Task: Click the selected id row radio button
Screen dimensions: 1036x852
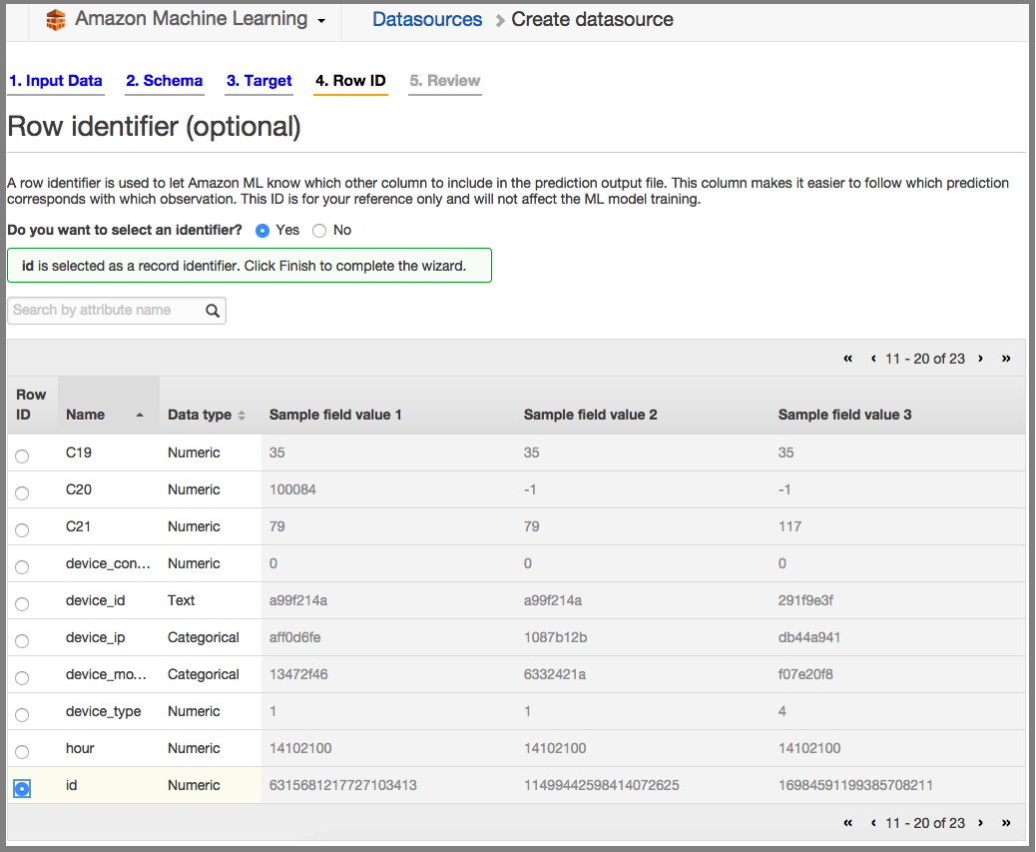Action: [x=23, y=788]
